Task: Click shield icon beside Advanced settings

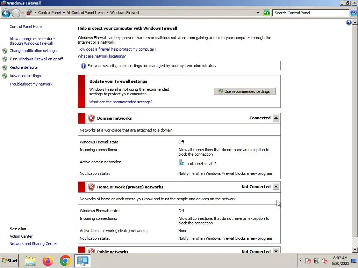Action: [x=5, y=76]
